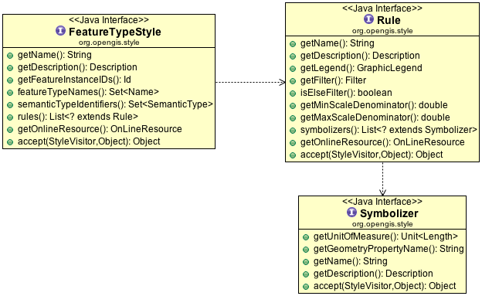The image size is (482, 296).
Task: Select isElseFilter(): boolean method
Action: pos(346,93)
